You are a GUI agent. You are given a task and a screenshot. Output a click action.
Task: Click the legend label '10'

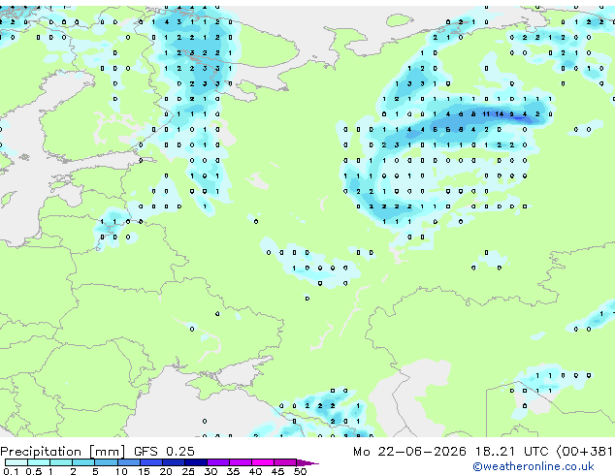coord(121,471)
